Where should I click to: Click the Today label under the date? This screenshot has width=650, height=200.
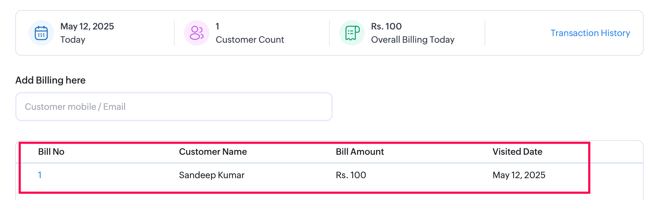point(73,40)
